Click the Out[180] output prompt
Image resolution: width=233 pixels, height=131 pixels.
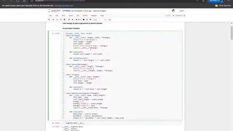coord(56,127)
